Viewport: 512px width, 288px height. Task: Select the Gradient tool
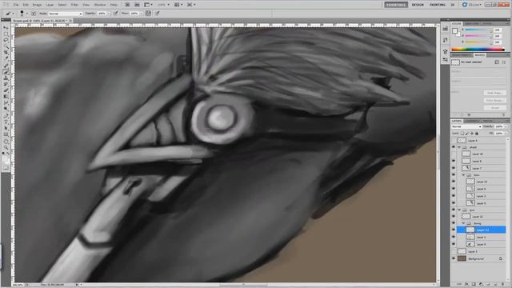point(6,97)
